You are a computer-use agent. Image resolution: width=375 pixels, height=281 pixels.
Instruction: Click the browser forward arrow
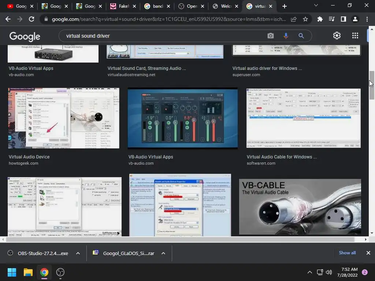coord(20,19)
